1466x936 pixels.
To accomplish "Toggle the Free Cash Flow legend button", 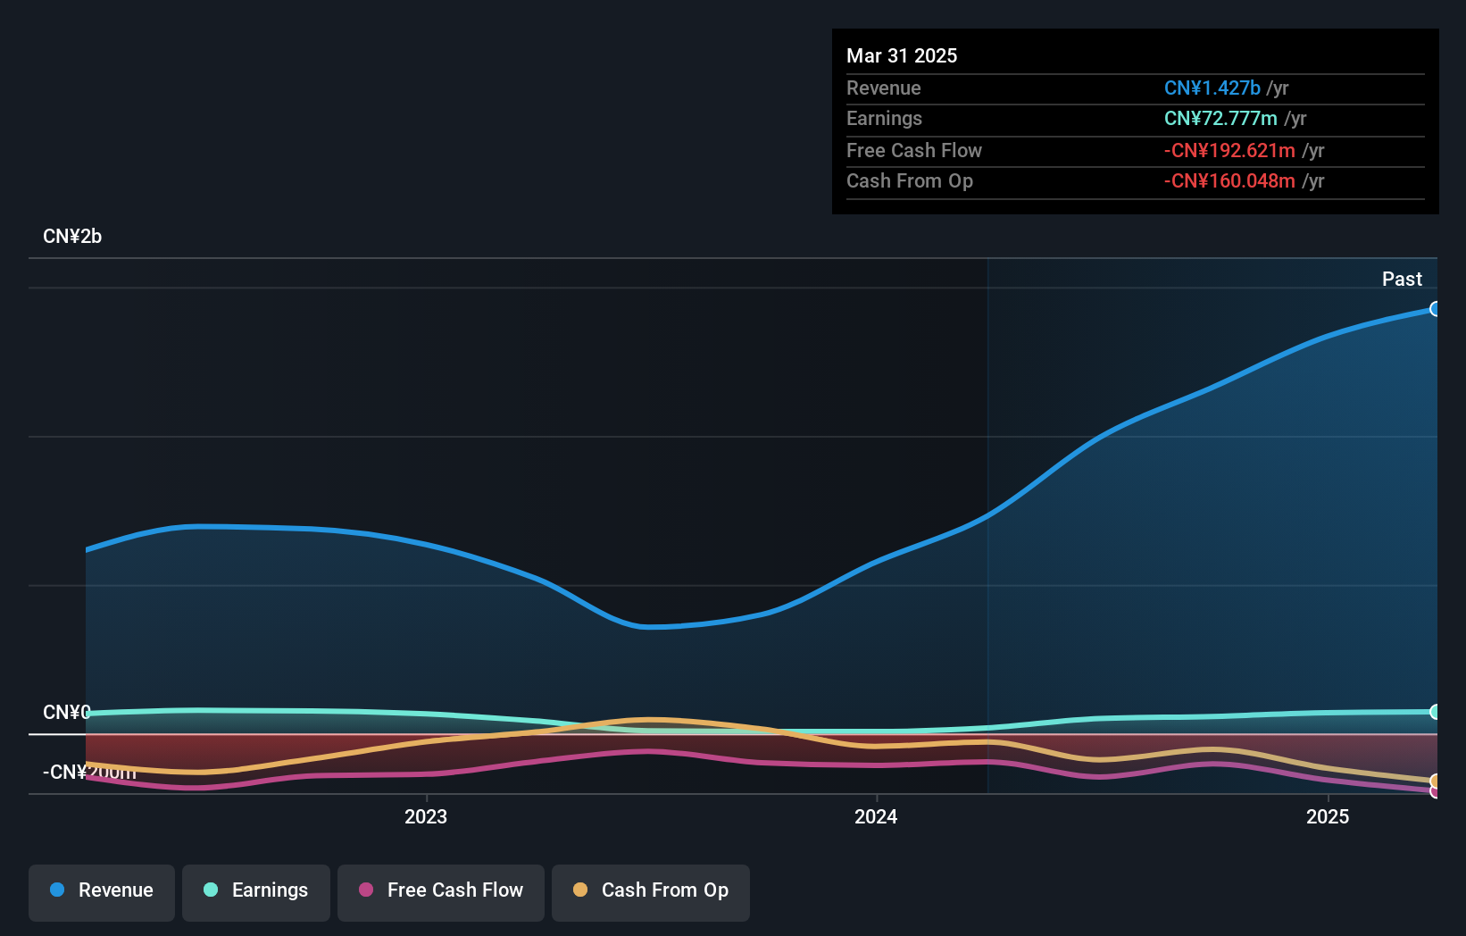I will [441, 892].
